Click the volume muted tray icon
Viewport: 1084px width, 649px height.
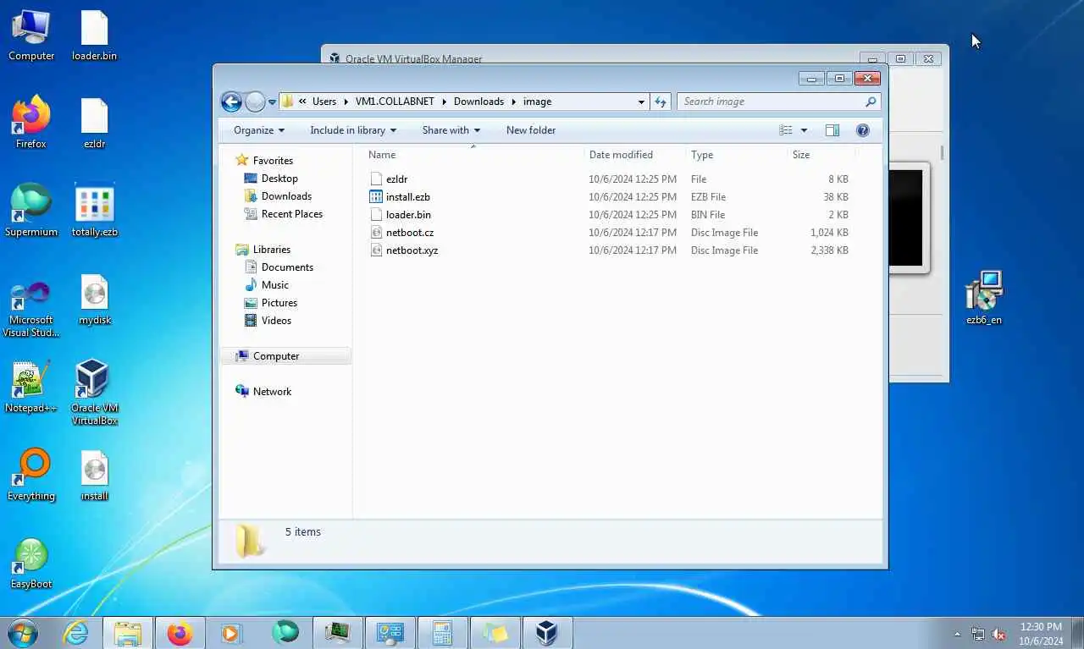click(999, 634)
